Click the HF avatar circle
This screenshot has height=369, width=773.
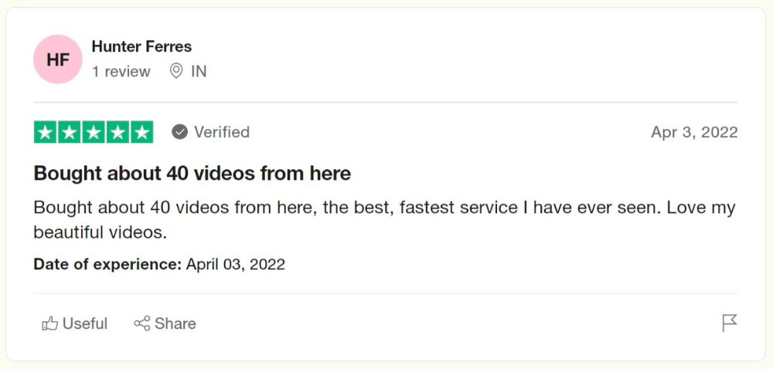(x=58, y=59)
